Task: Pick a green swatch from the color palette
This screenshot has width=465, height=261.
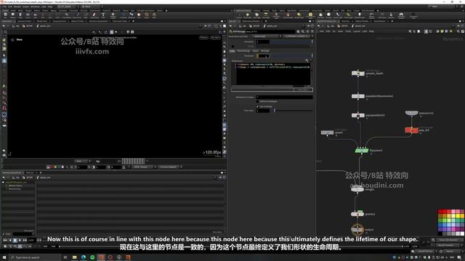Action: coord(440,220)
